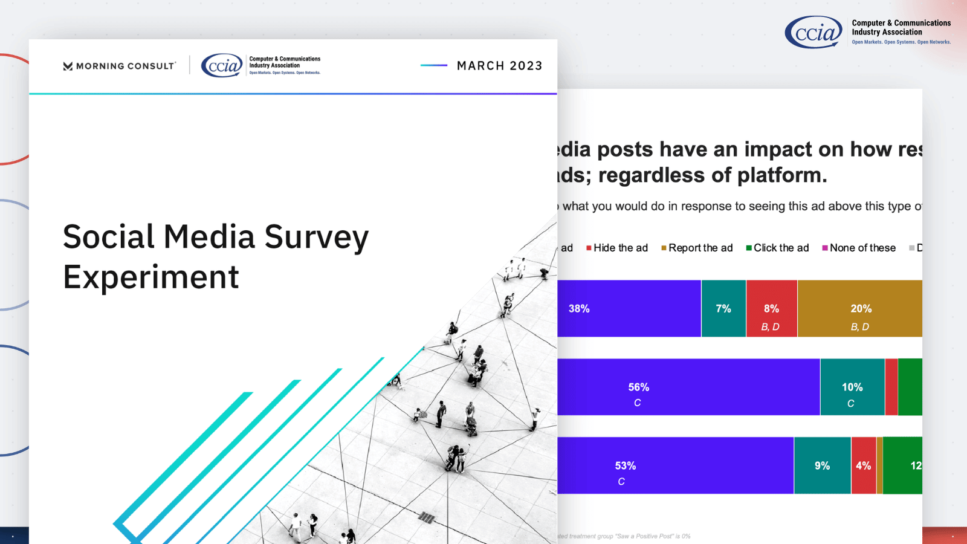
Task: Select the 53% purple bar in third row
Action: pyautogui.click(x=675, y=465)
